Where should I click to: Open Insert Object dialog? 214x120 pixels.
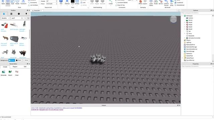151,3
